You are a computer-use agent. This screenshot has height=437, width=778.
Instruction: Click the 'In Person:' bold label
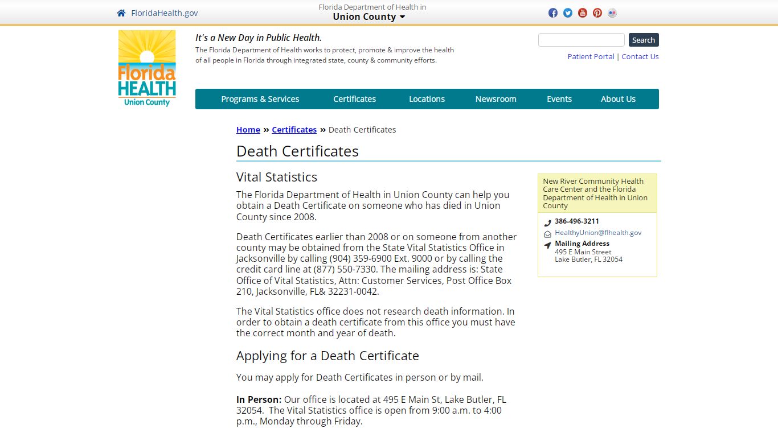(259, 399)
